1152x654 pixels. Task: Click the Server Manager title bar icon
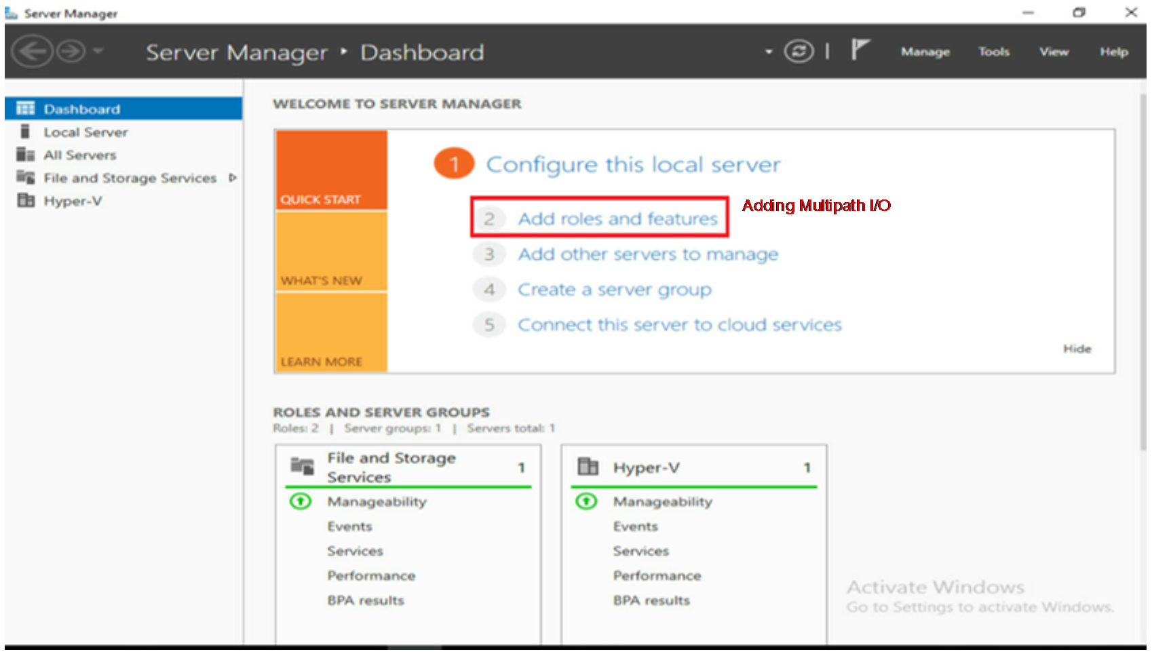click(x=12, y=13)
